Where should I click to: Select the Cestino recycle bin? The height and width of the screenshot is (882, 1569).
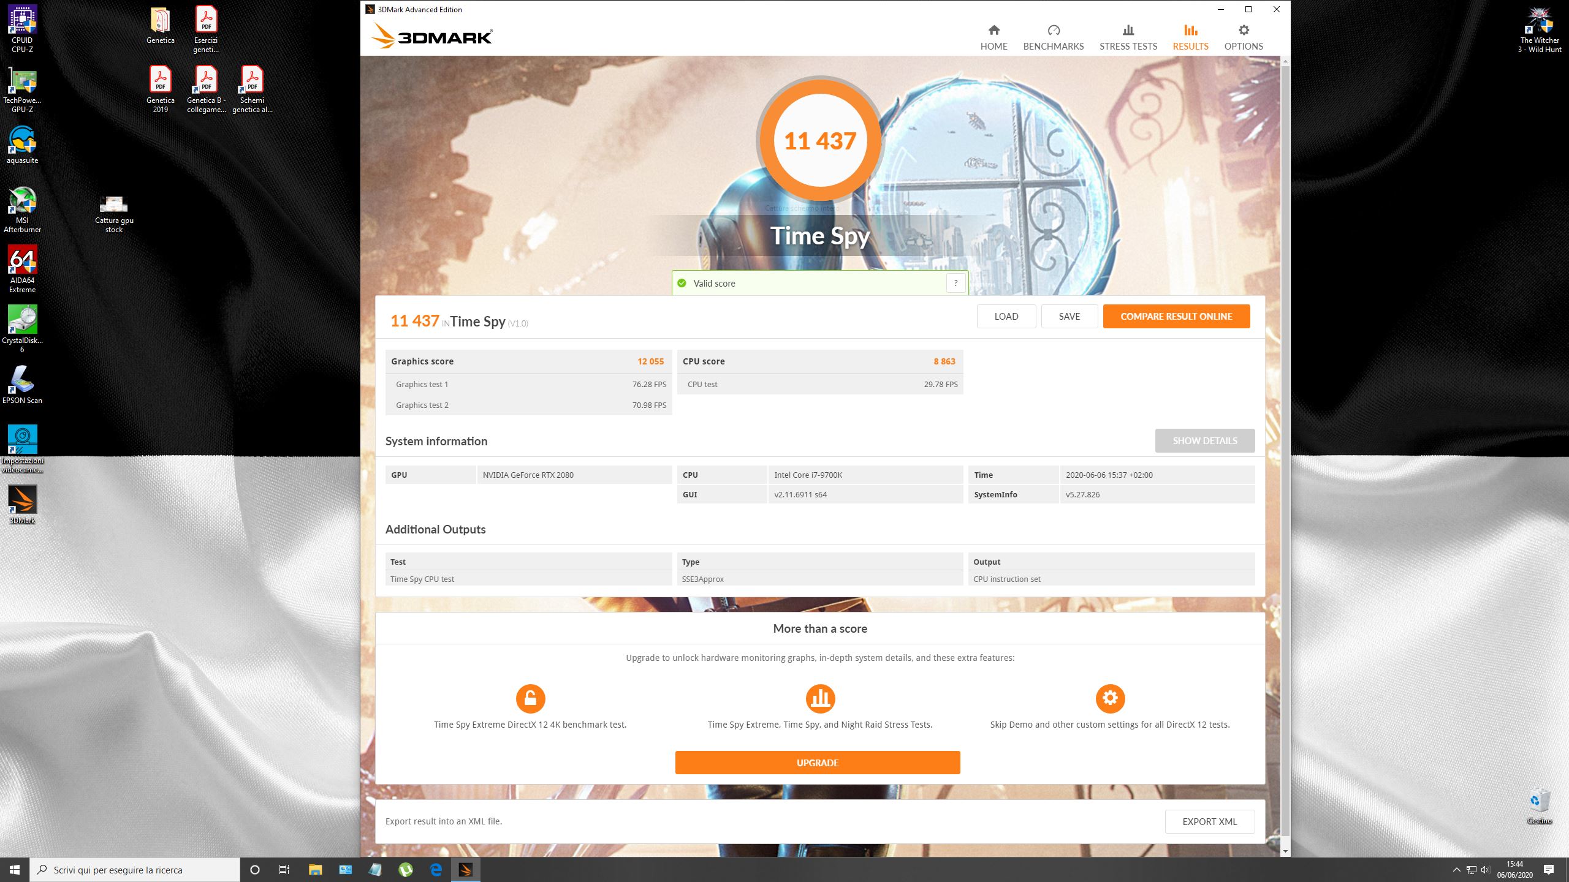coord(1539,807)
